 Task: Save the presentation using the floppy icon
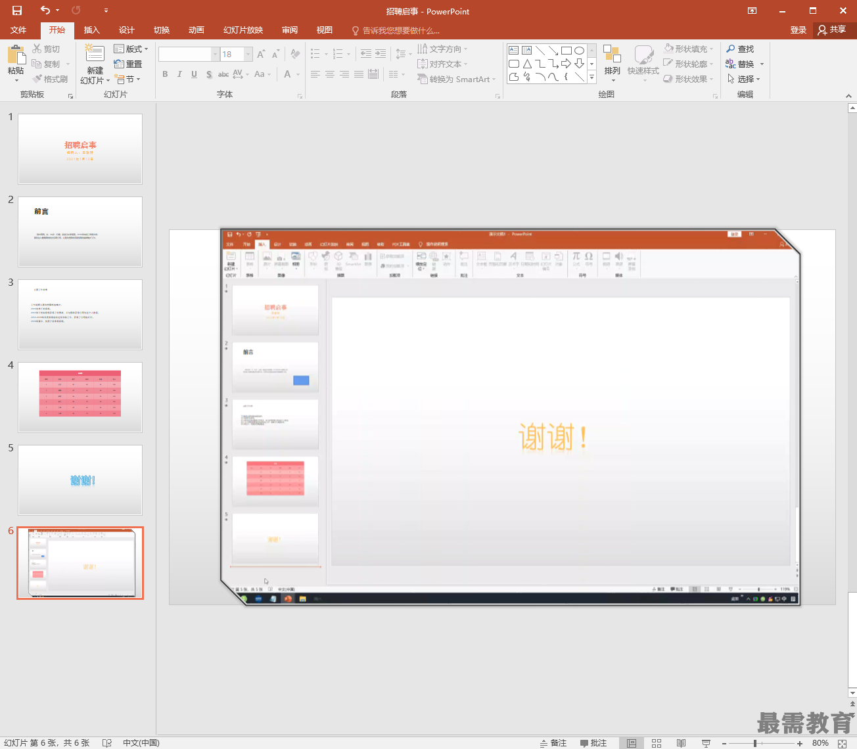pos(17,11)
